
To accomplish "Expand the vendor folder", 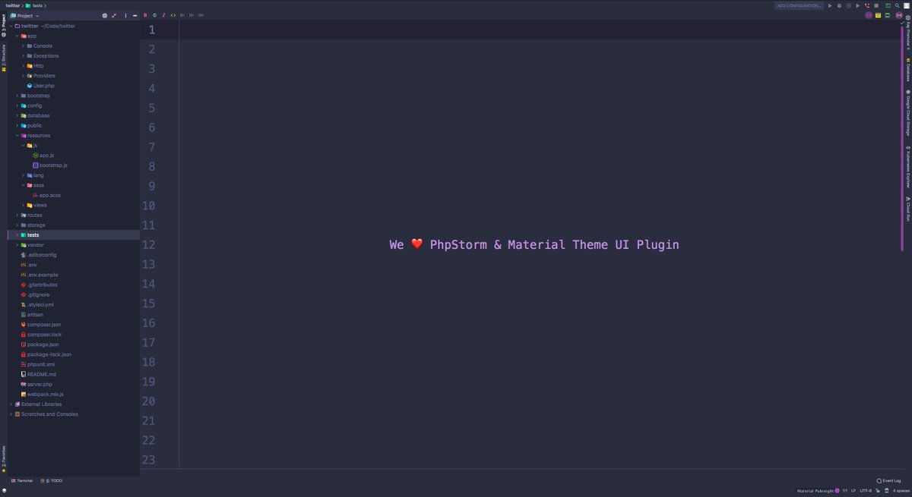I will coord(17,245).
